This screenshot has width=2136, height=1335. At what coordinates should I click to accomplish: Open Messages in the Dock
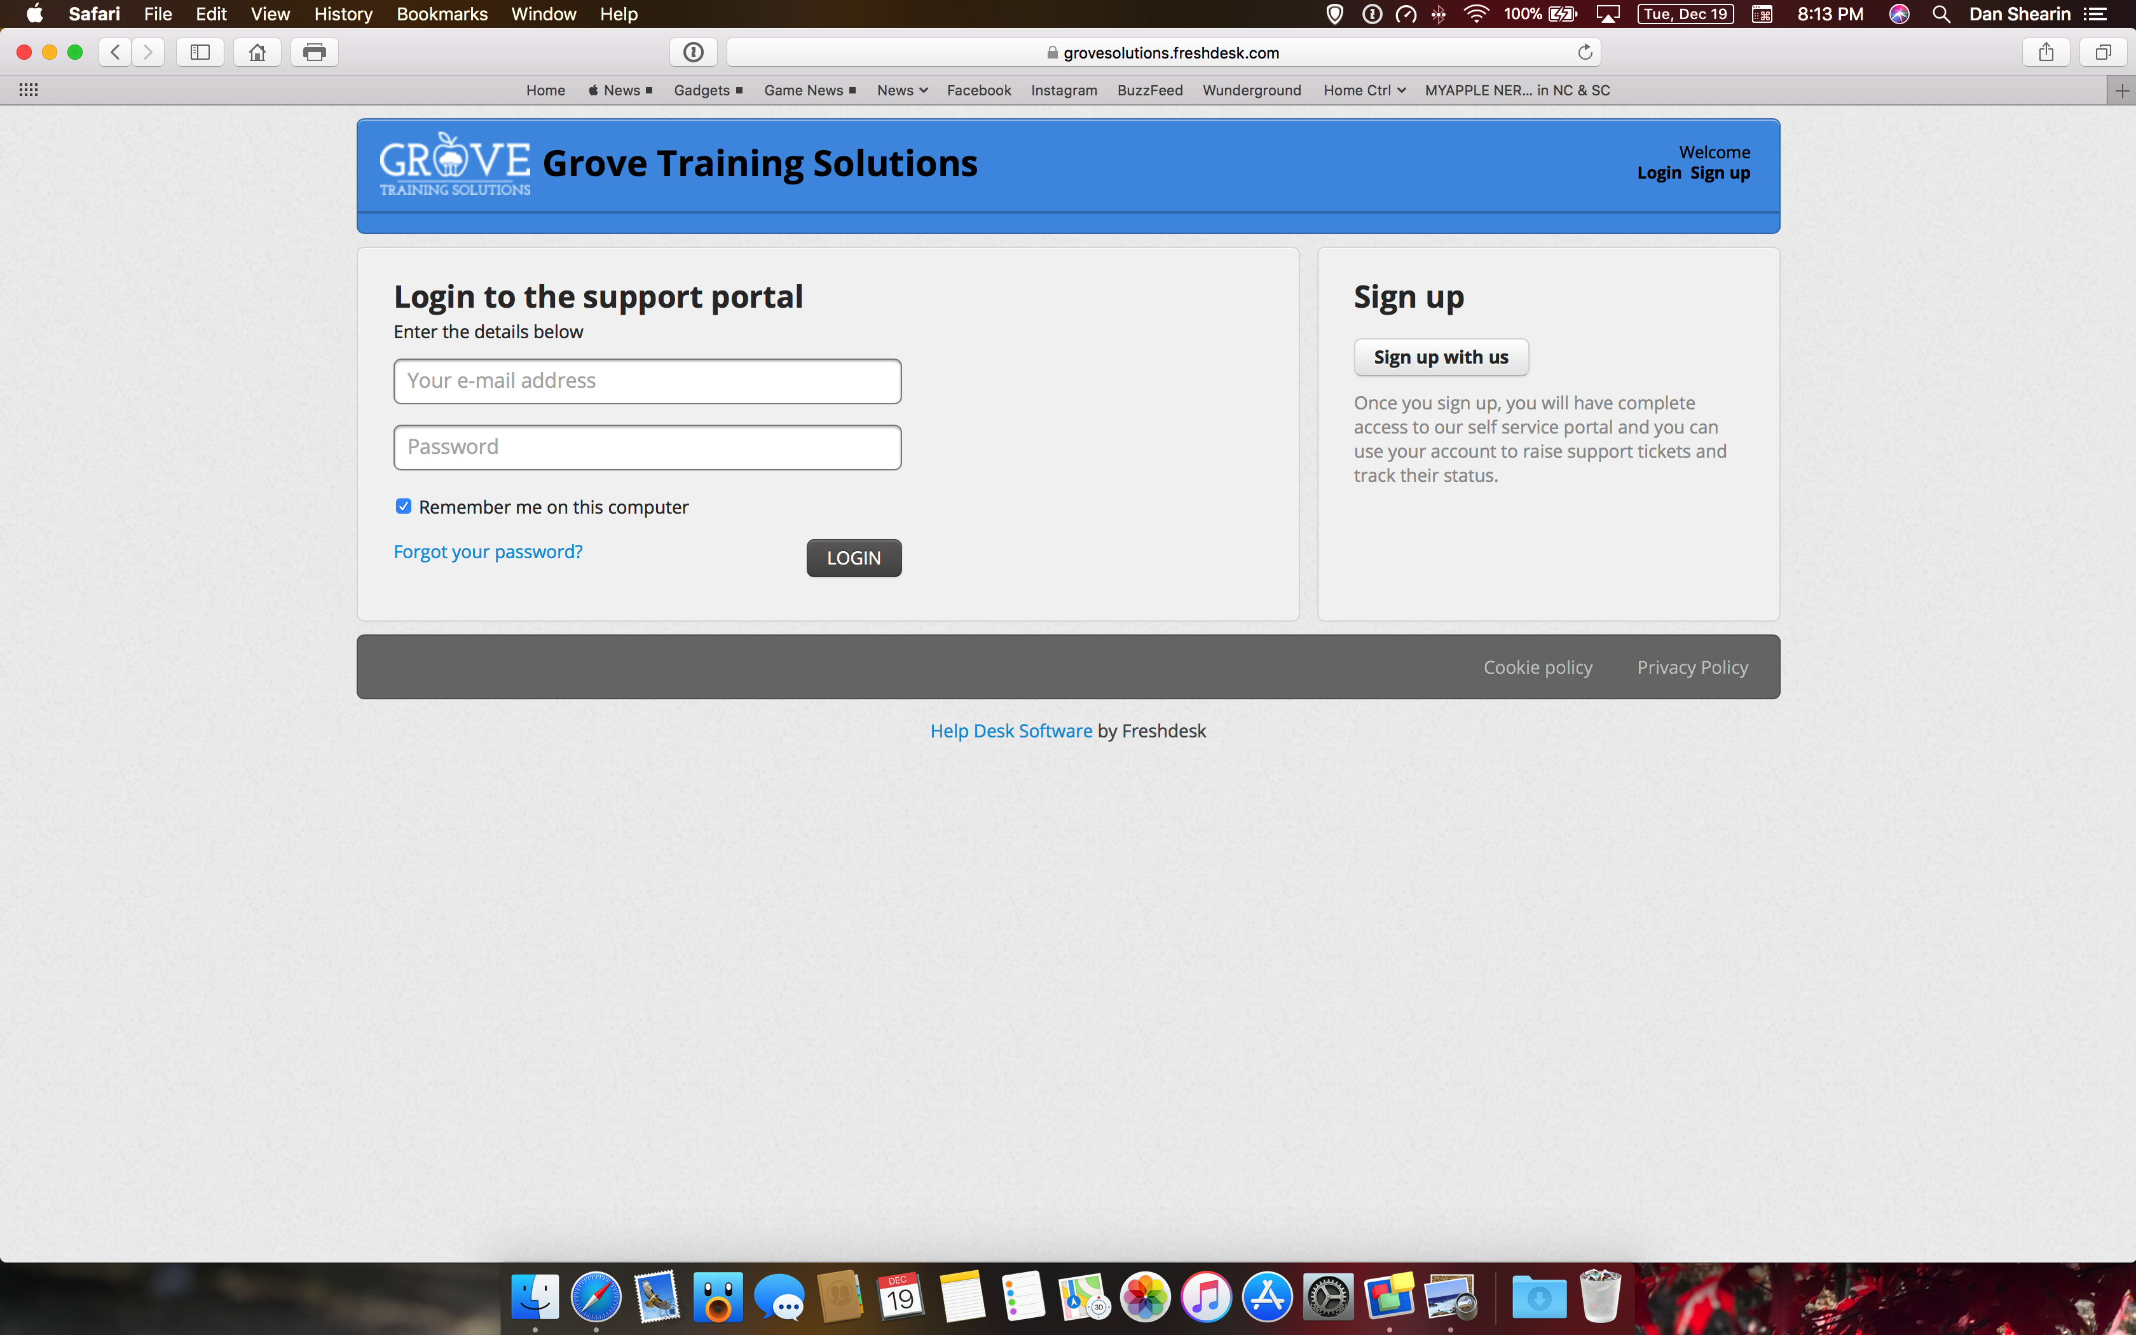779,1298
